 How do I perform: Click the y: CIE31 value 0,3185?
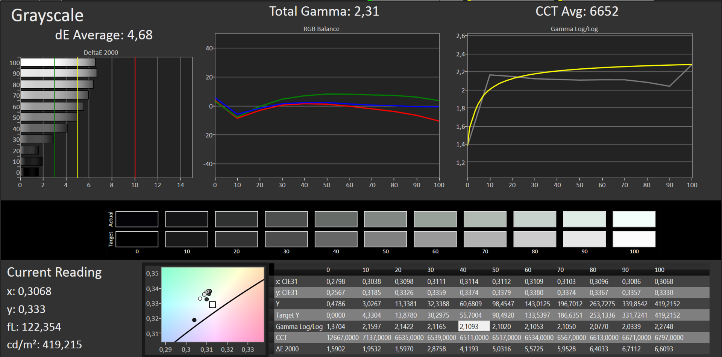click(372, 292)
